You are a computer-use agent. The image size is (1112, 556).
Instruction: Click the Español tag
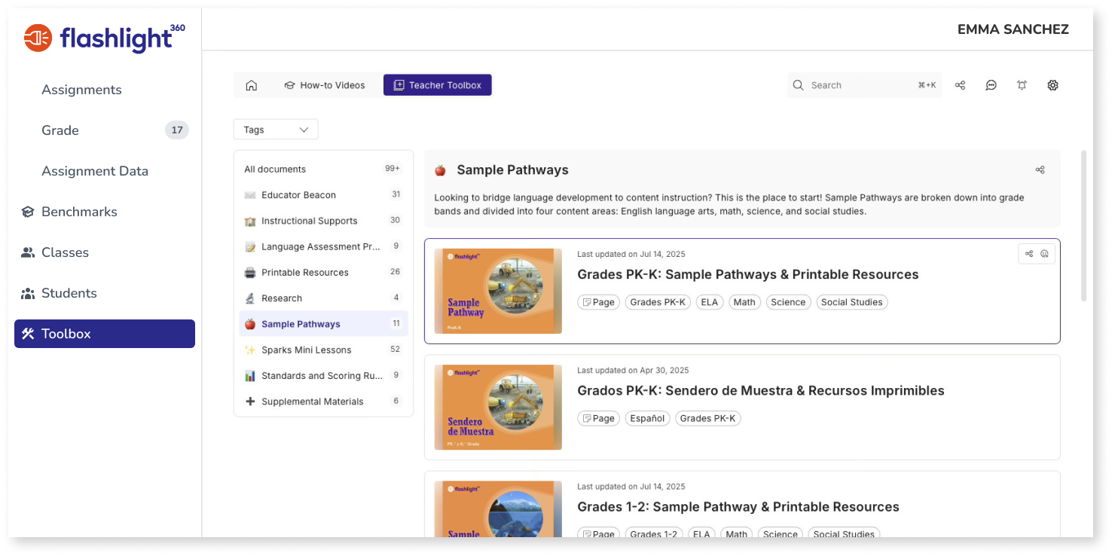point(647,418)
